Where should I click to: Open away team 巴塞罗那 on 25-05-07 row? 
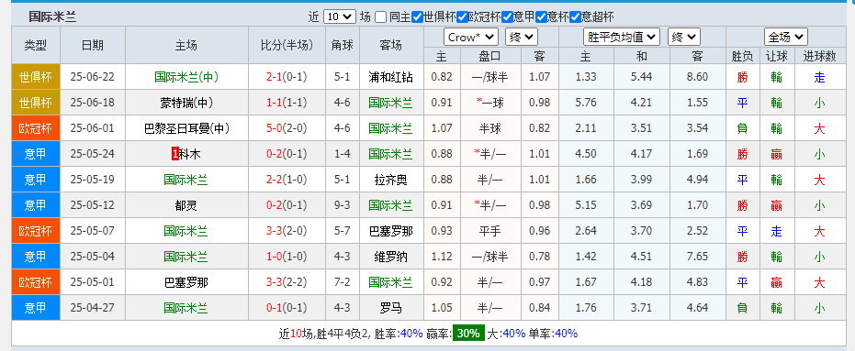[x=391, y=231]
